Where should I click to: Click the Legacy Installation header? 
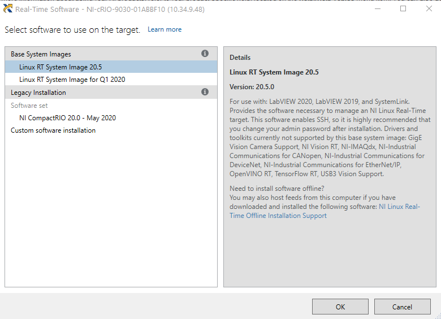(x=111, y=92)
